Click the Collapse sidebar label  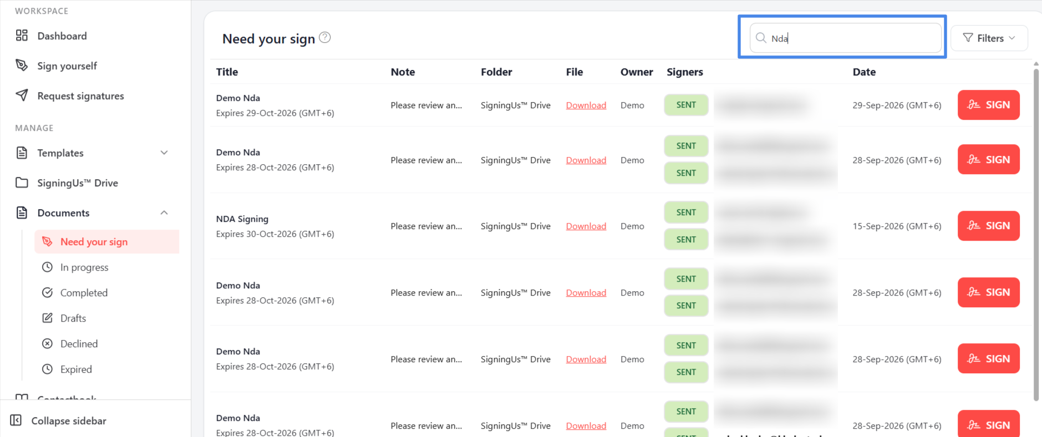point(69,421)
